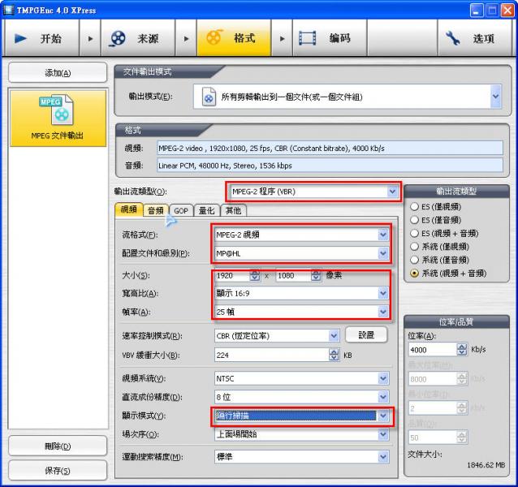518x487 pixels.
Task: Select 系統 (視頻 + 音頻) radio button
Action: (x=415, y=274)
